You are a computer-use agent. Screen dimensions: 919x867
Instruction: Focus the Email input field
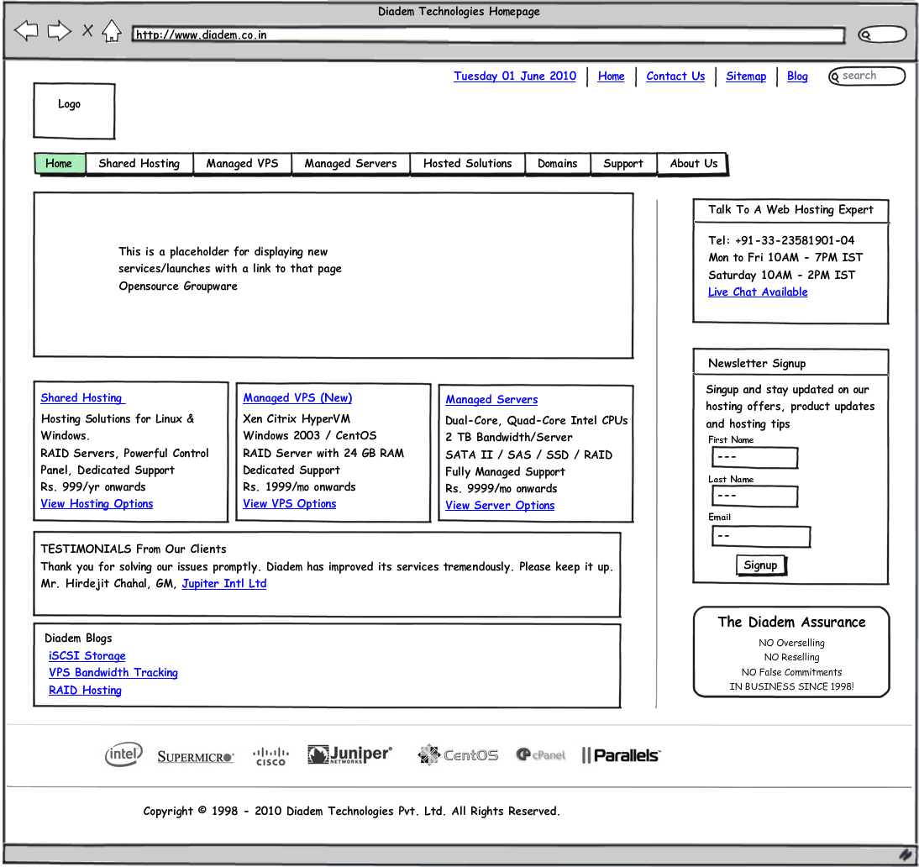[761, 536]
